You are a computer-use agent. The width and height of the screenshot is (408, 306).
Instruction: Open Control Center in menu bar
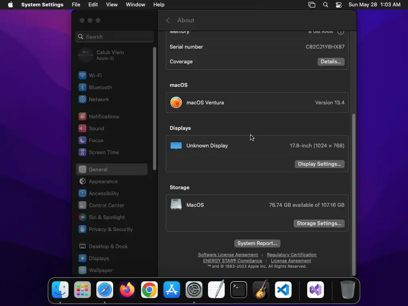click(339, 5)
